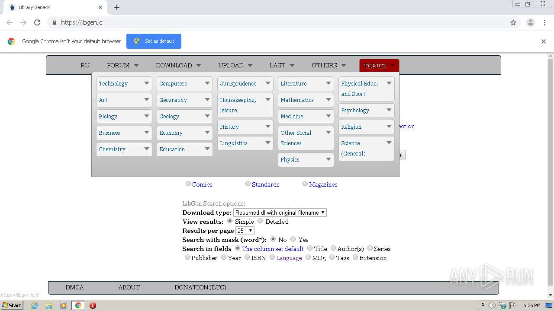Select Simple view results

pos(230,221)
